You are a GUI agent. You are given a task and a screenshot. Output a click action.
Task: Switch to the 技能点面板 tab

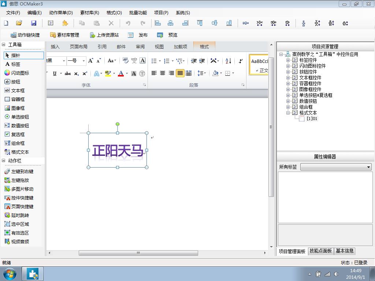point(321,251)
